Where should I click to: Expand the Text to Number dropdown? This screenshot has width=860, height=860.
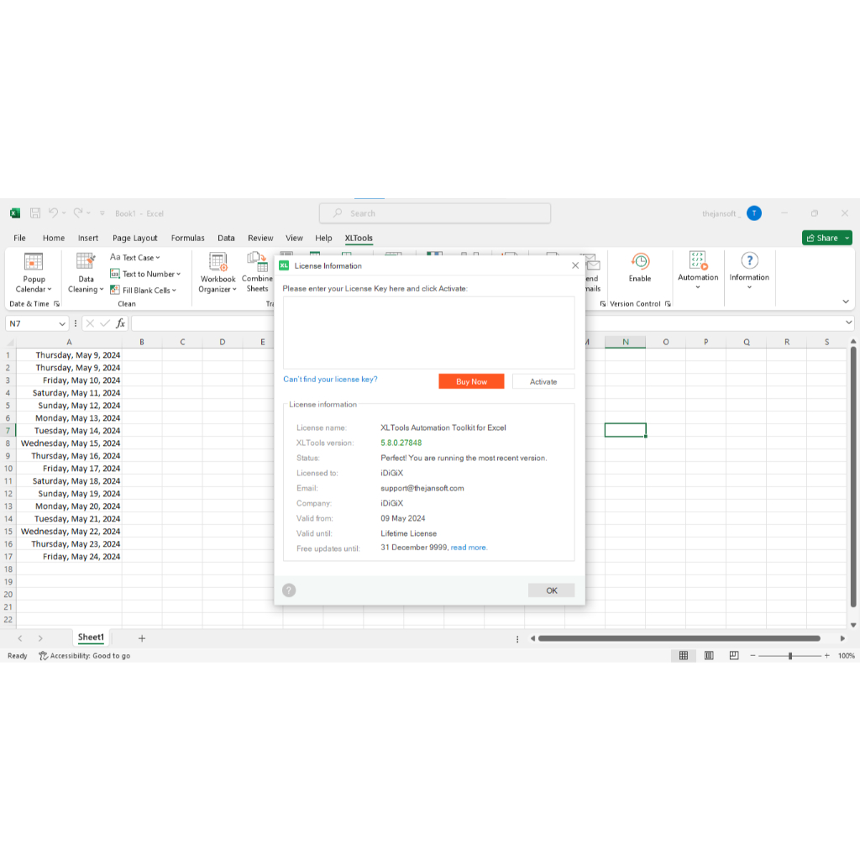178,274
